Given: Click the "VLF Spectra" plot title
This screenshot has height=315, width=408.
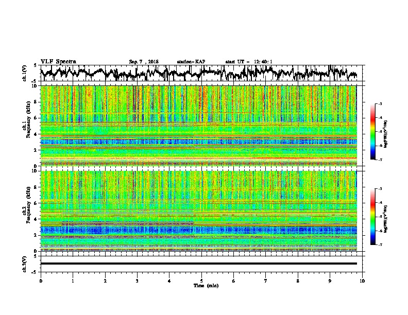Looking at the screenshot, I should tap(58, 62).
